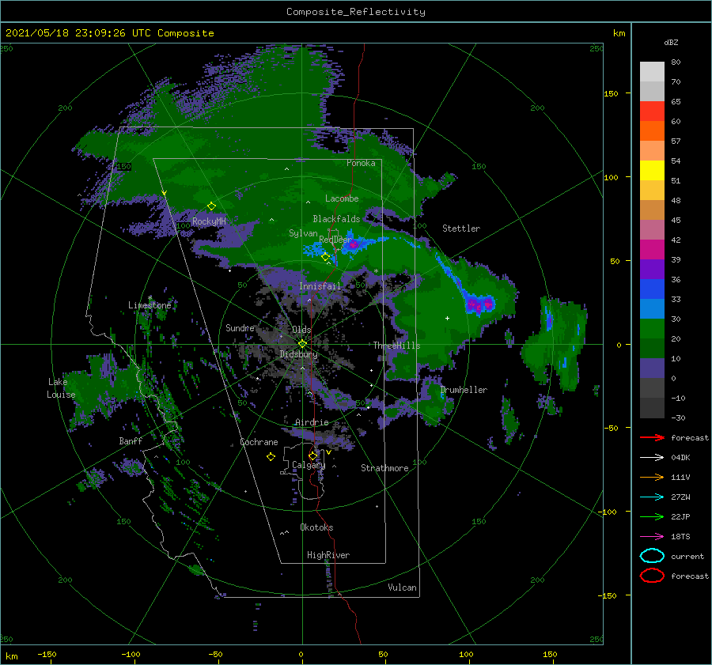Screen dimensions: 712x665
Task: Click the red forecast arrow in legend
Action: [652, 437]
